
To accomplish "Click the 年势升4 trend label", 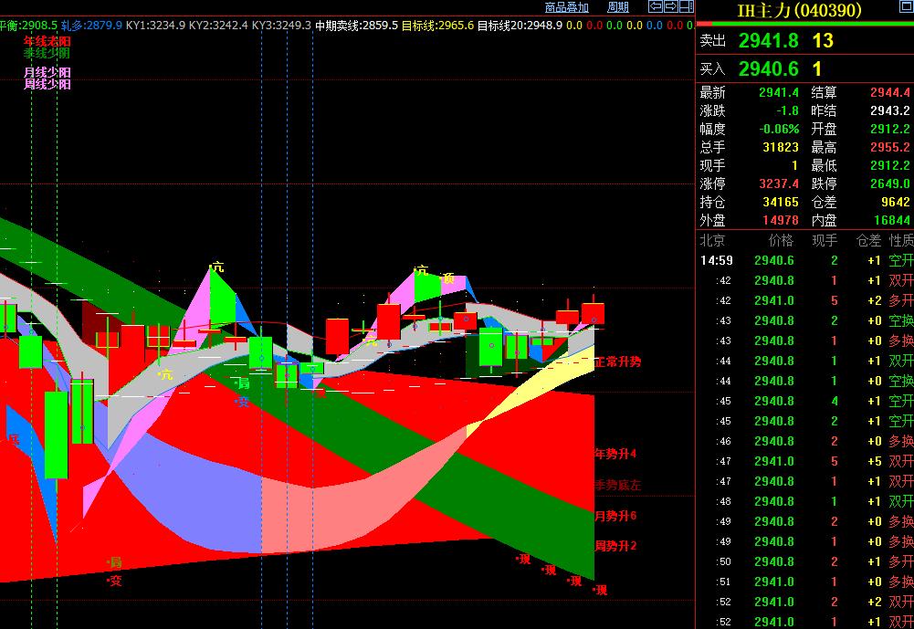I will pos(615,454).
